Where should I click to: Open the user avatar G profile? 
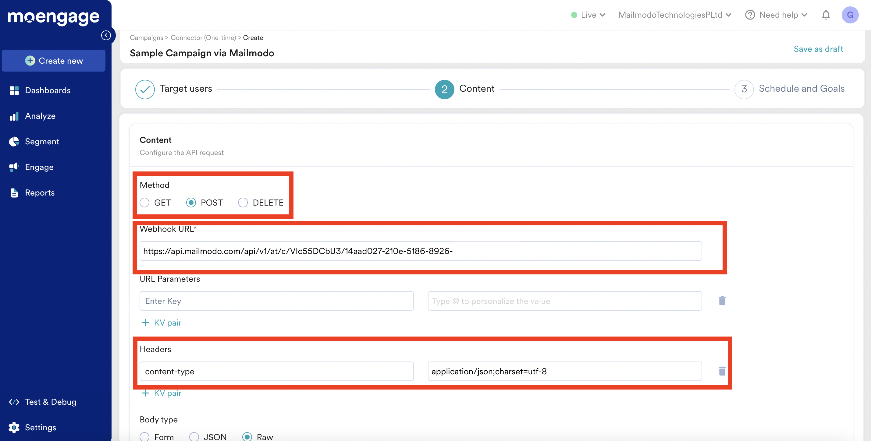click(x=850, y=15)
